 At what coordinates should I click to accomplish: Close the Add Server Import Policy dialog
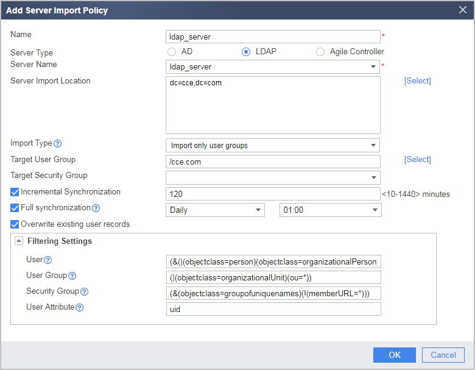pos(463,10)
